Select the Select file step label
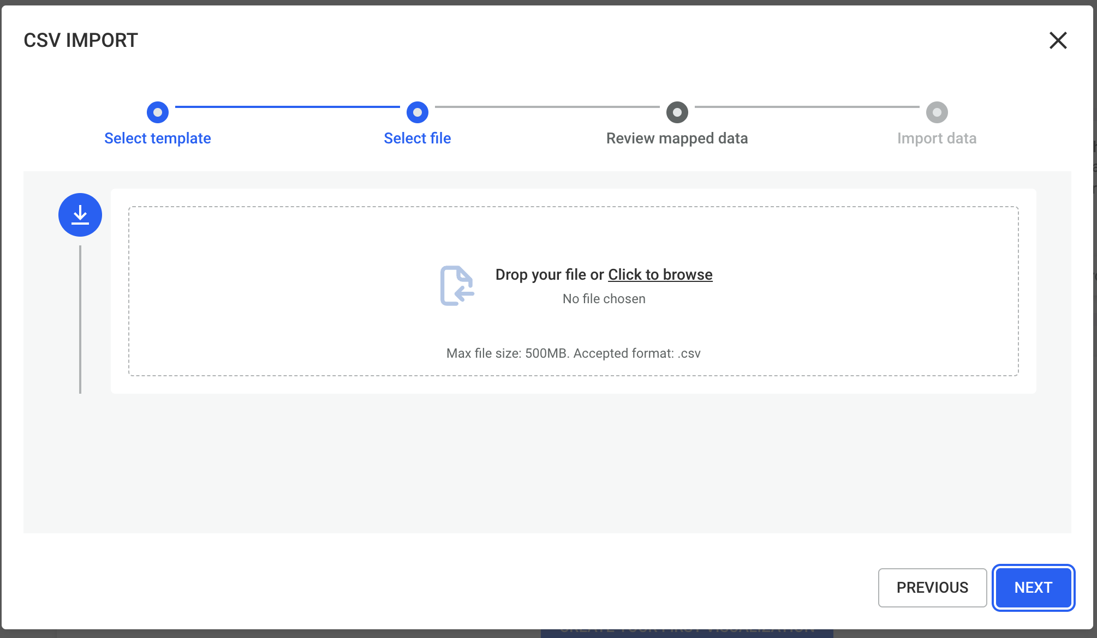 418,139
